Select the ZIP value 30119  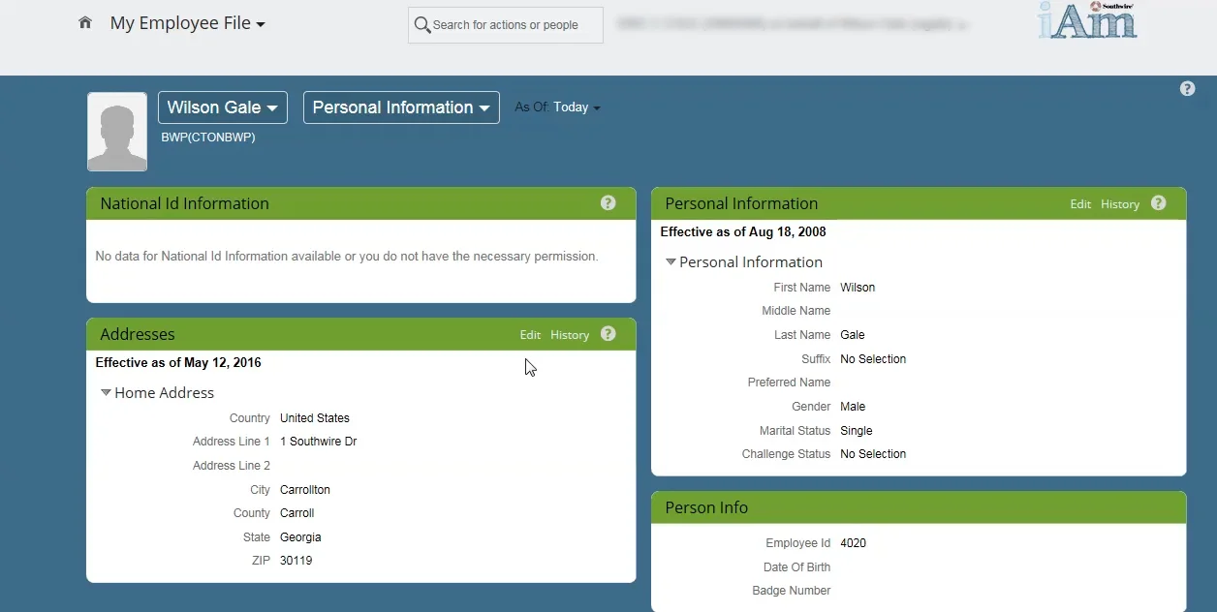click(x=296, y=561)
